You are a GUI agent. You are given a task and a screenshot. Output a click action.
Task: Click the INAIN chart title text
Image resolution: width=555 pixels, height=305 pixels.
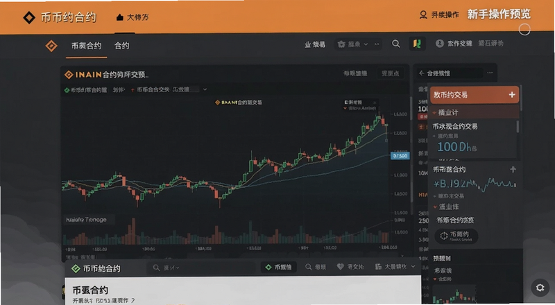[111, 75]
